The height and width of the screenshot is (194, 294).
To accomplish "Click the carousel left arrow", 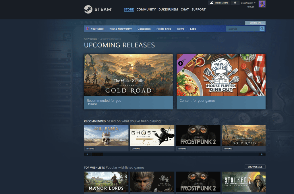I will (x=87, y=154).
